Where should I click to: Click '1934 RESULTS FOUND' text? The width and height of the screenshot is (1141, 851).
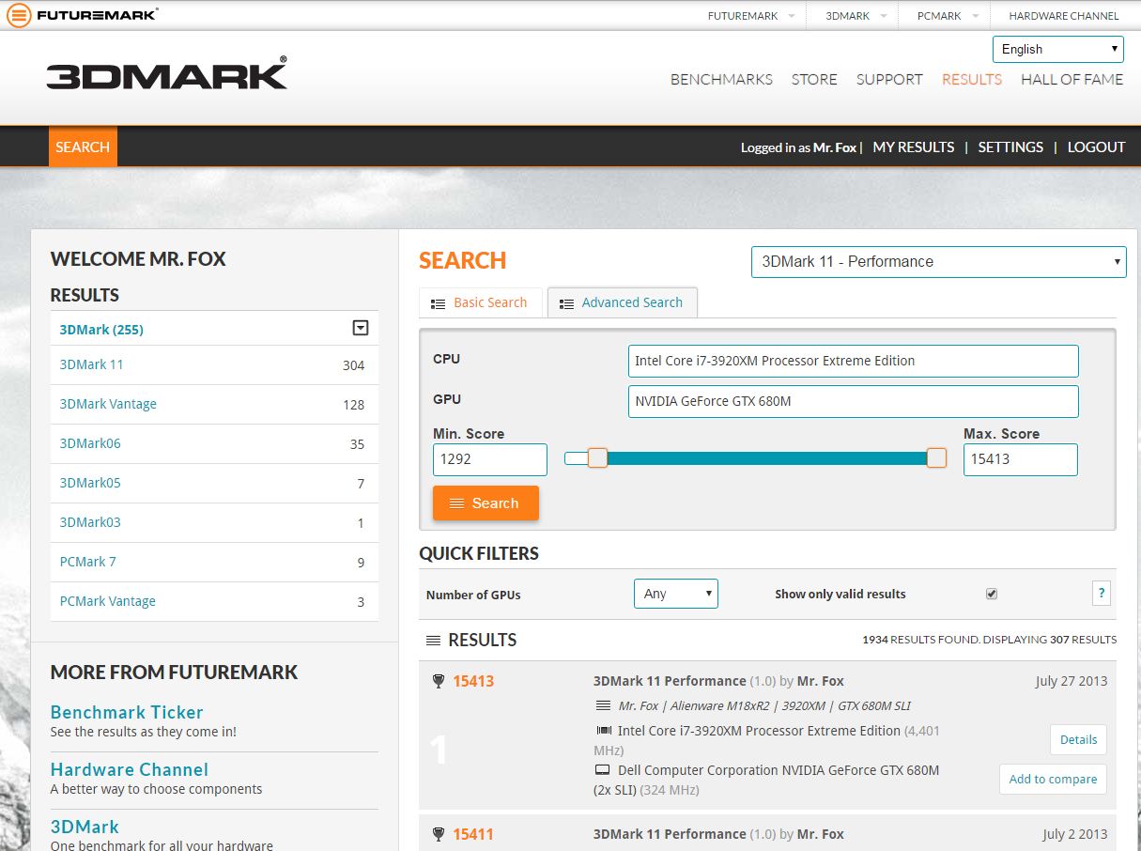tap(920, 640)
